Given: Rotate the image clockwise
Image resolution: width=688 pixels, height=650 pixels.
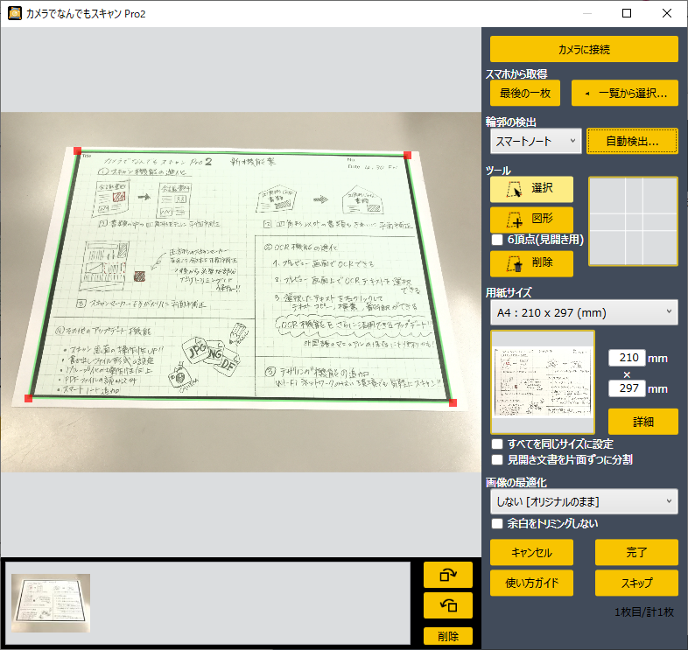Looking at the screenshot, I should tap(447, 575).
